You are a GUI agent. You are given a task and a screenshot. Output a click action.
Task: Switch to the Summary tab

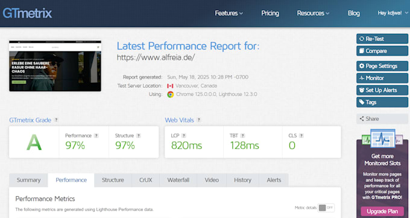pyautogui.click(x=28, y=180)
